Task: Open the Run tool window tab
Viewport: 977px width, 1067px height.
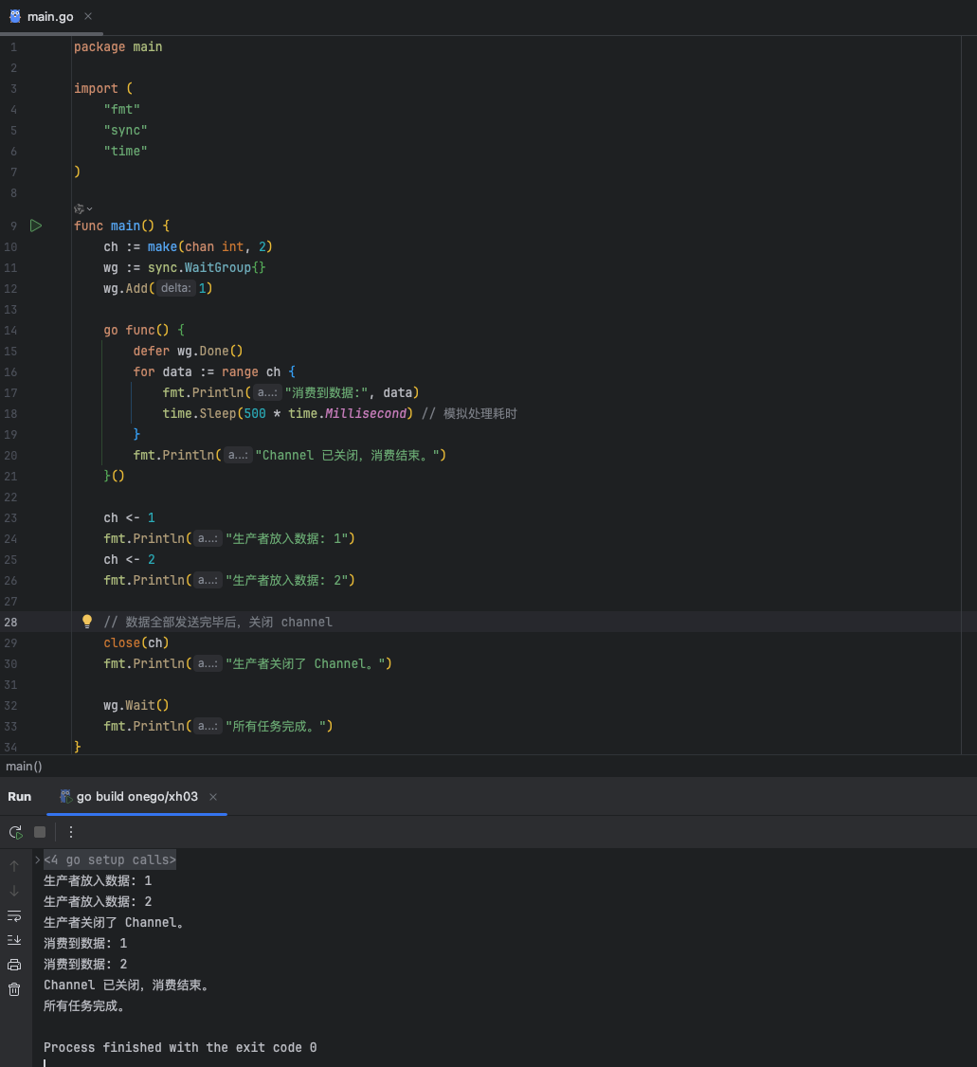Action: [20, 797]
